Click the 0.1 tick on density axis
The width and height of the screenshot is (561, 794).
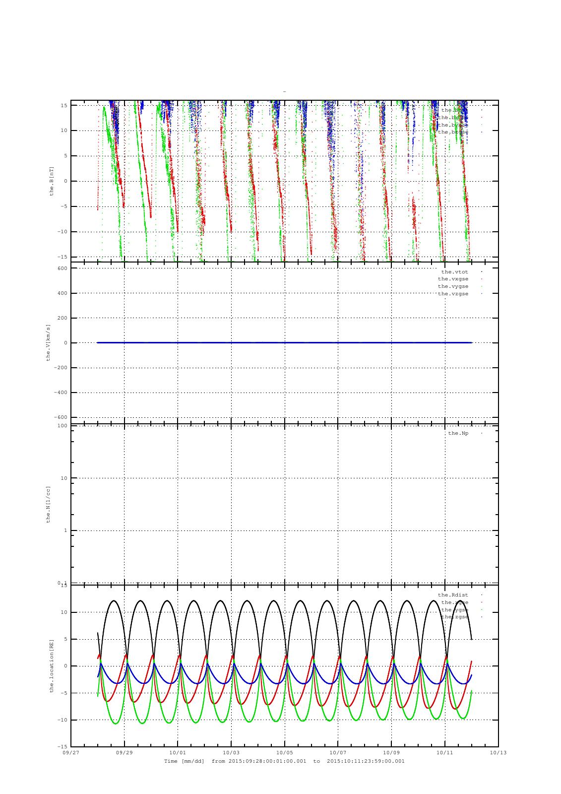[62, 583]
